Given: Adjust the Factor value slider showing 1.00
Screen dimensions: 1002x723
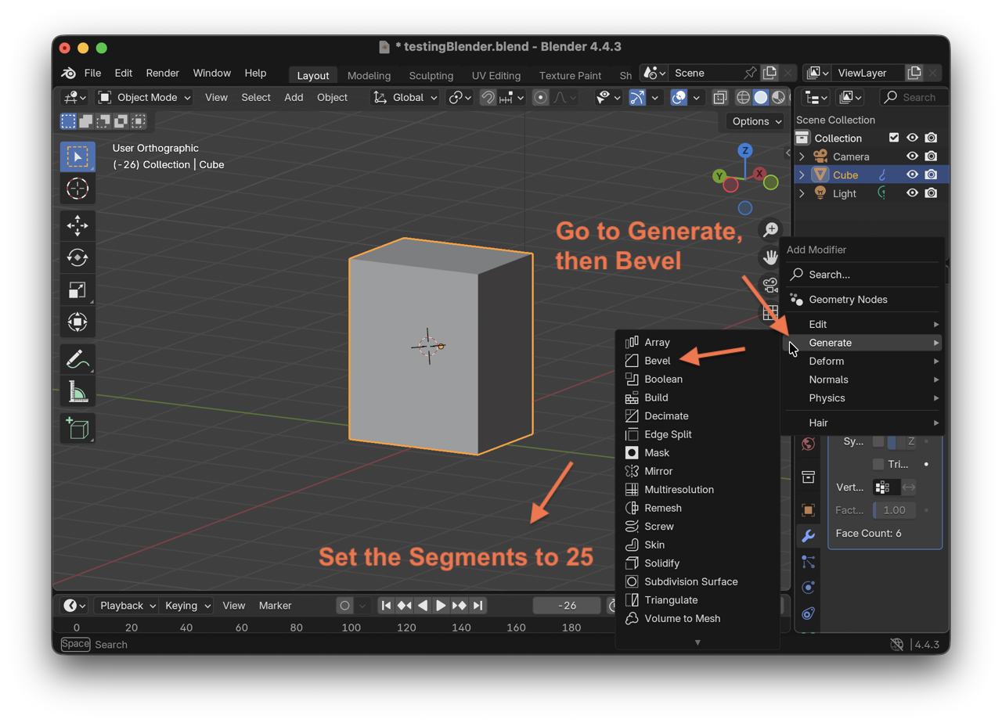Looking at the screenshot, I should 894,509.
